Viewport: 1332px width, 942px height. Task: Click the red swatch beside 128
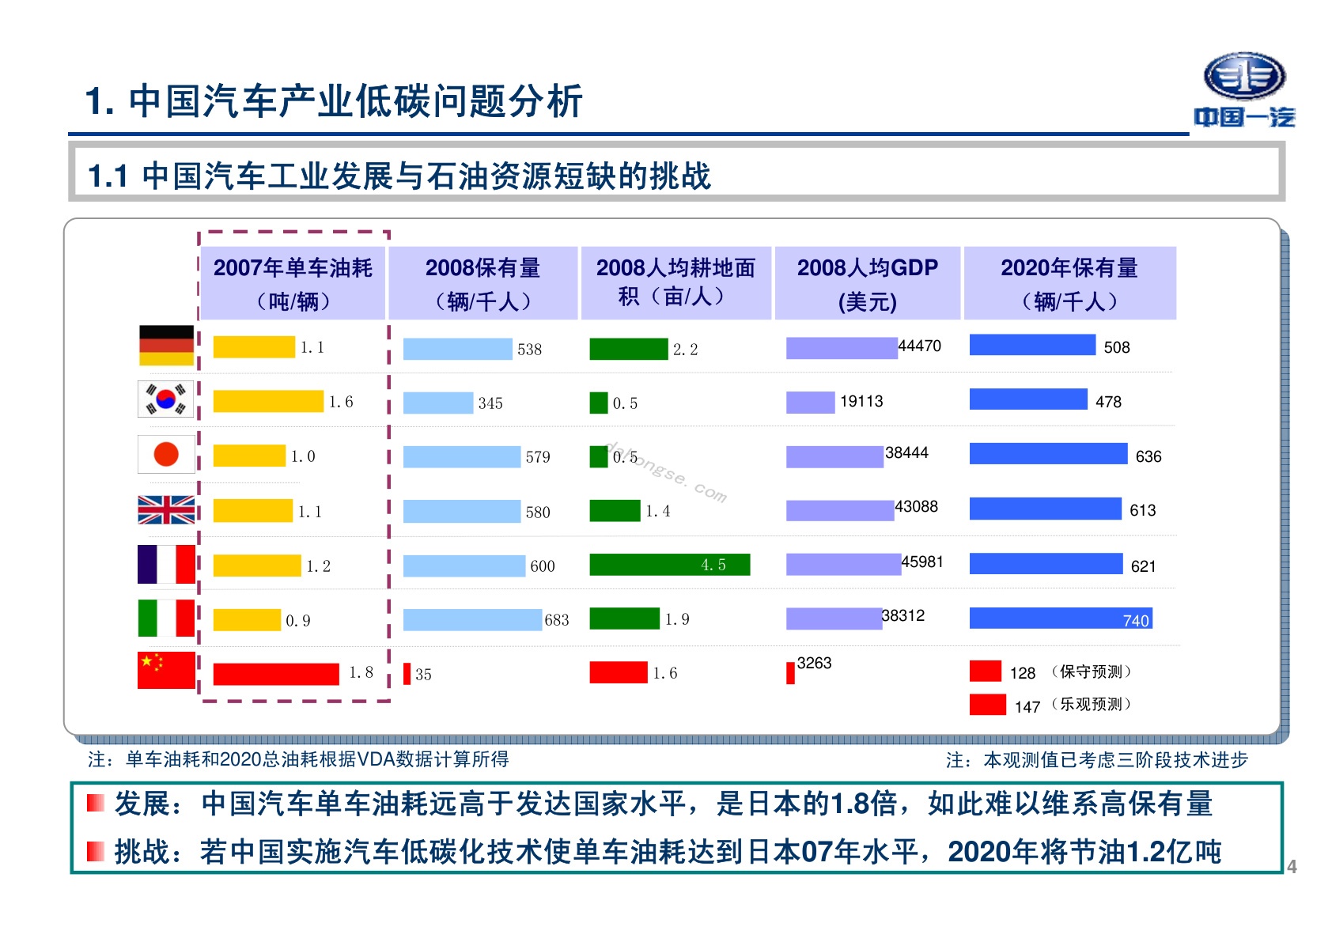986,671
